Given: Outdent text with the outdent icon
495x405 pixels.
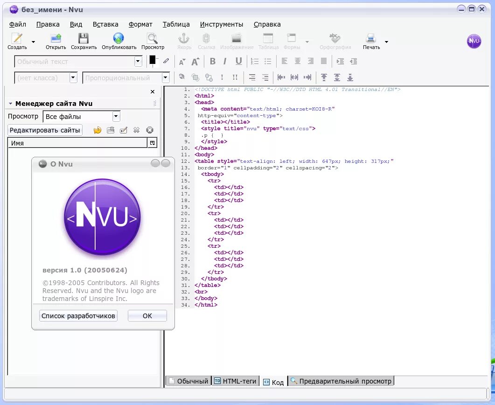Looking at the screenshot, I should click(353, 61).
